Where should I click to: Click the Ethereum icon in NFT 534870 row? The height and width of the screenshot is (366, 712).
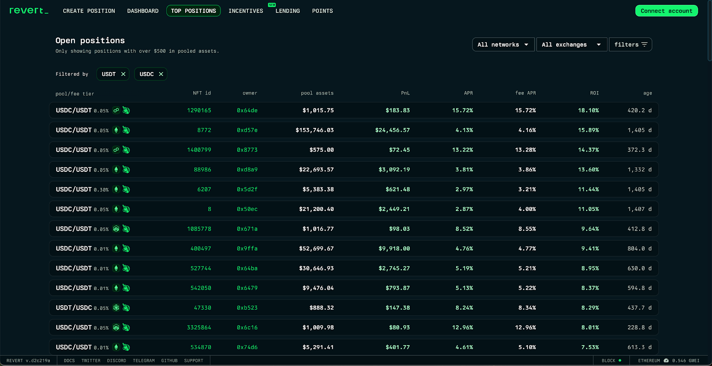point(116,347)
